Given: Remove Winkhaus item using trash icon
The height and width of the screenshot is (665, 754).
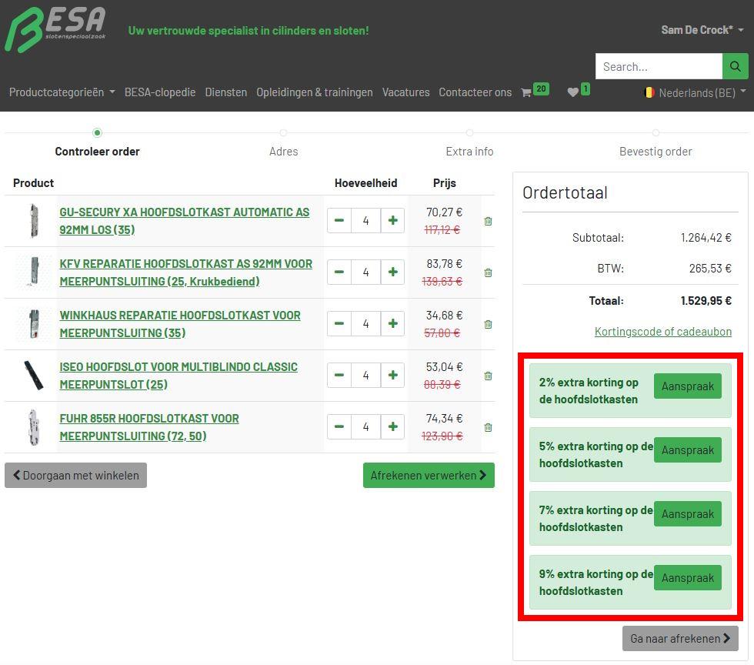Looking at the screenshot, I should point(488,324).
